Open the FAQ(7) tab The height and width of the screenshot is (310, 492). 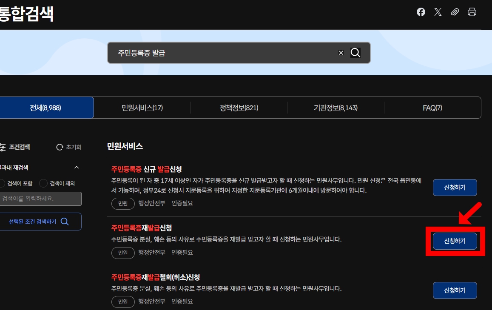(x=432, y=108)
